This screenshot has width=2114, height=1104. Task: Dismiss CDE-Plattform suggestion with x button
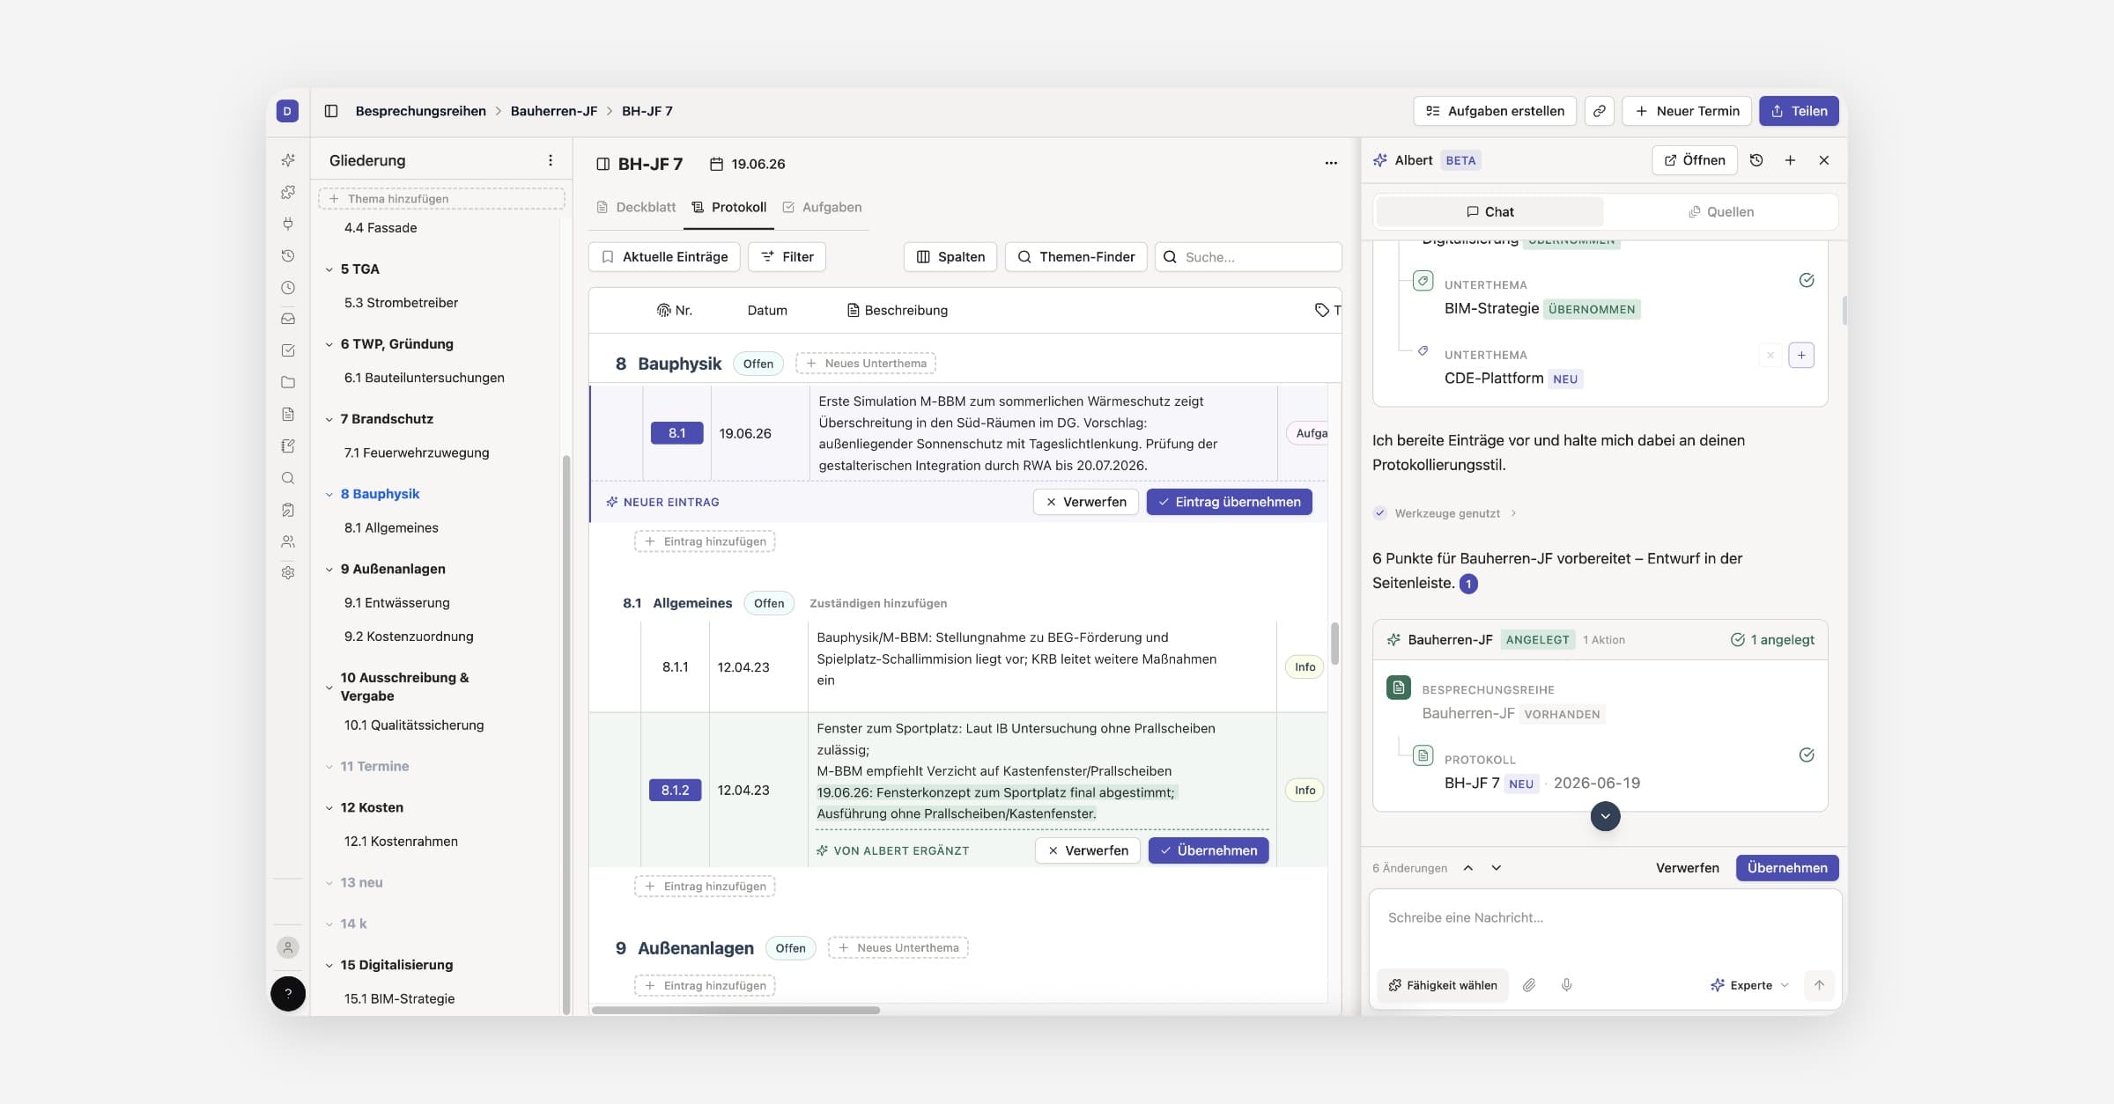[1770, 356]
